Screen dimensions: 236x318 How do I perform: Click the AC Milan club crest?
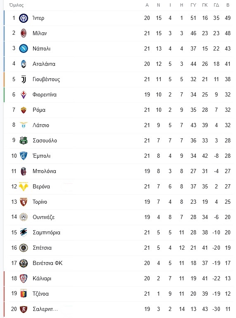[x=24, y=33]
